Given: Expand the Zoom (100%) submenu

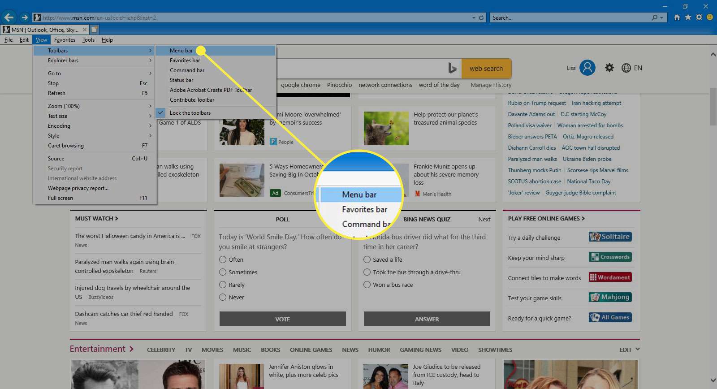Looking at the screenshot, I should coord(95,106).
